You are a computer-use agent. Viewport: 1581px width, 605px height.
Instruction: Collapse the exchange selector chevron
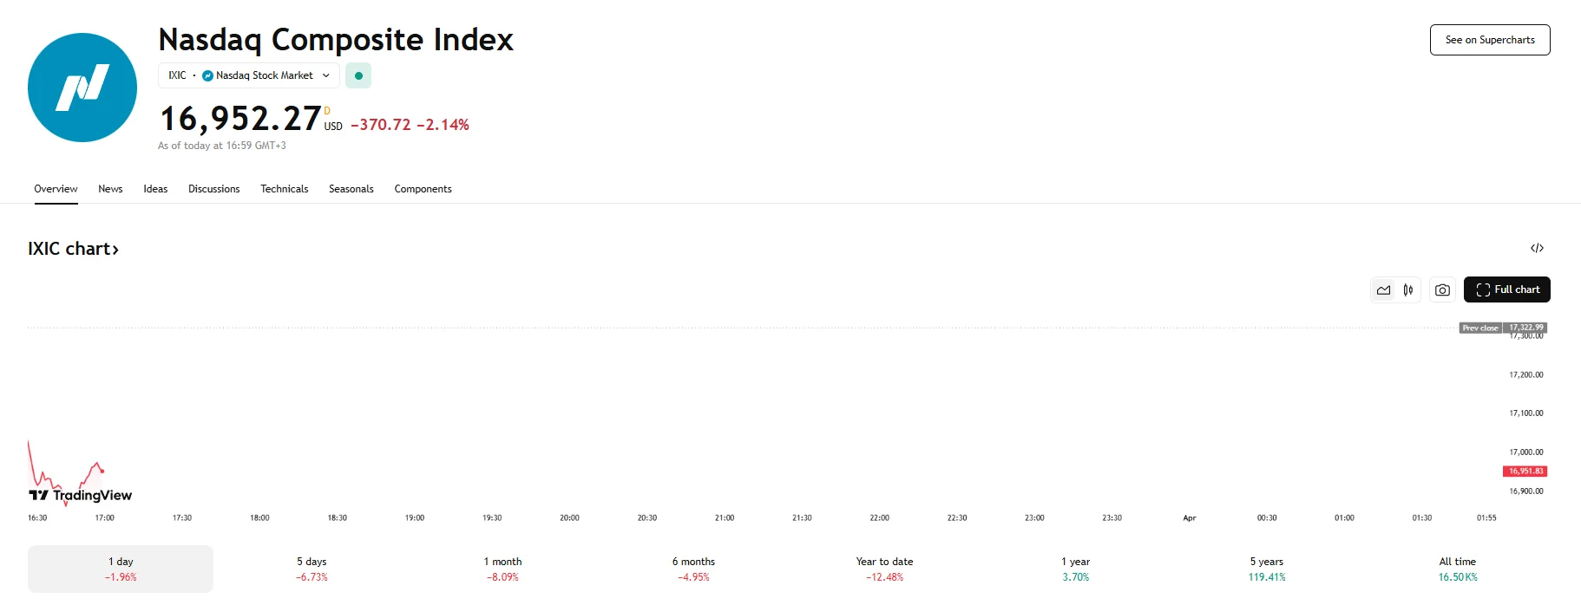[x=325, y=75]
